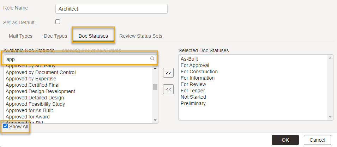Remove selected status with << button
This screenshot has width=337, height=147.
pos(168,89)
